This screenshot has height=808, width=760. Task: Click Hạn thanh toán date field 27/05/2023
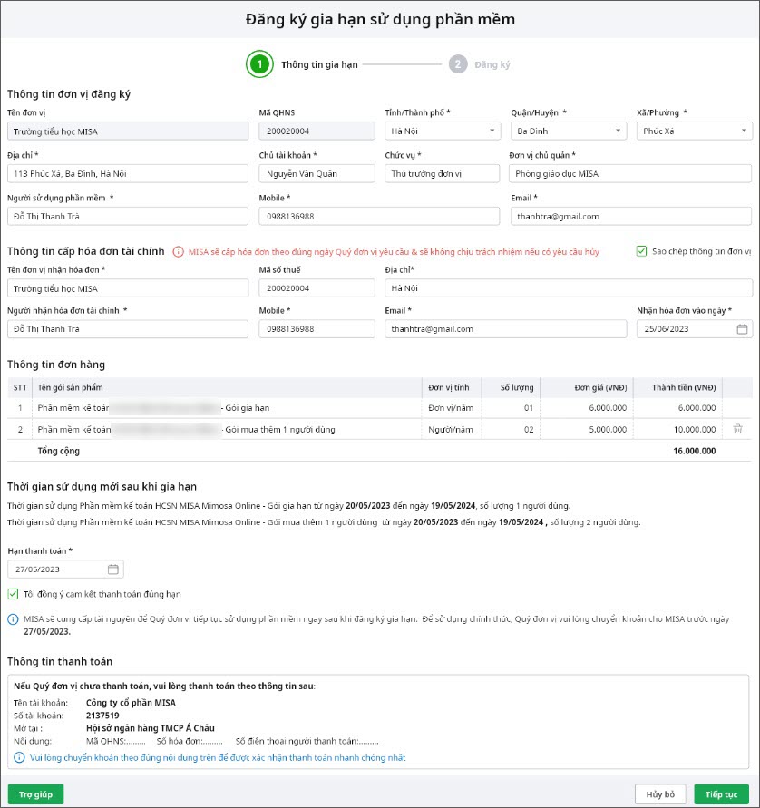(65, 569)
